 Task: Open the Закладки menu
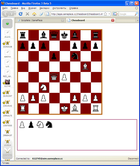coord(44,8)
